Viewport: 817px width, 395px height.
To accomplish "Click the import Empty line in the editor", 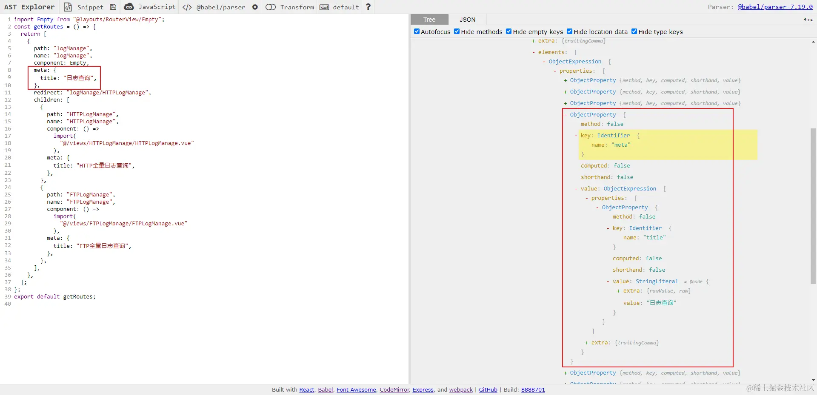I will tap(89, 19).
